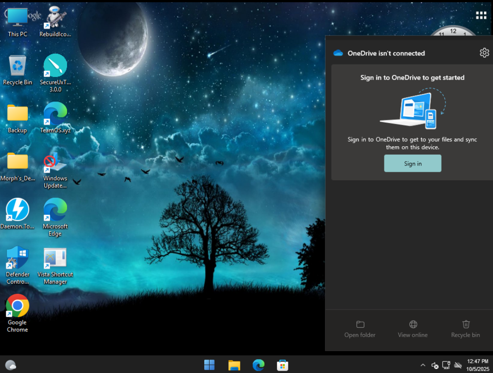Open Microsoft Store from taskbar
The width and height of the screenshot is (493, 373).
click(282, 365)
